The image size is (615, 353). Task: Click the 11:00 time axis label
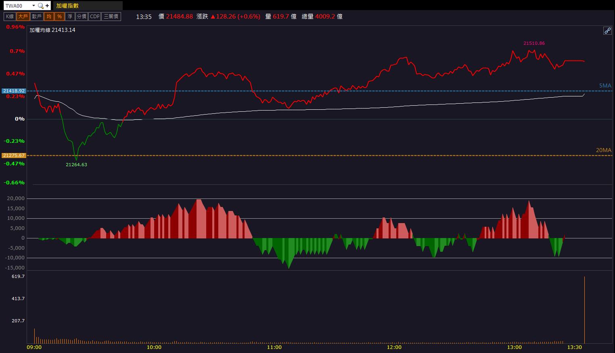coord(274,347)
